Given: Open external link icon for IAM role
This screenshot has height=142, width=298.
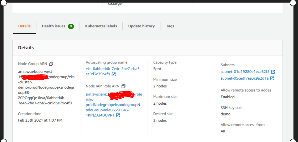Looking at the screenshot, I should pos(118,115).
